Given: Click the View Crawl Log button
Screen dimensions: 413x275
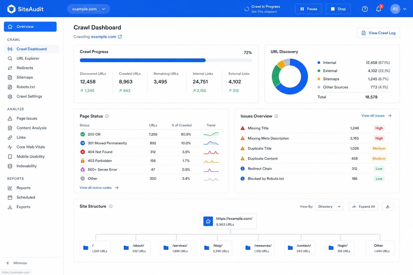Looking at the screenshot, I should pos(378,33).
